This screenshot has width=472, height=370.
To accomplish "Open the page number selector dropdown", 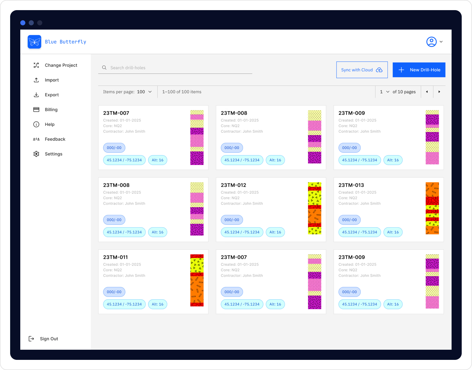I will [x=384, y=92].
